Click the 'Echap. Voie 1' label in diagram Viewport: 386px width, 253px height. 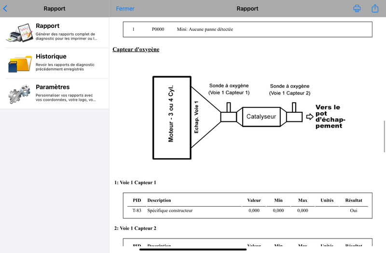point(196,117)
